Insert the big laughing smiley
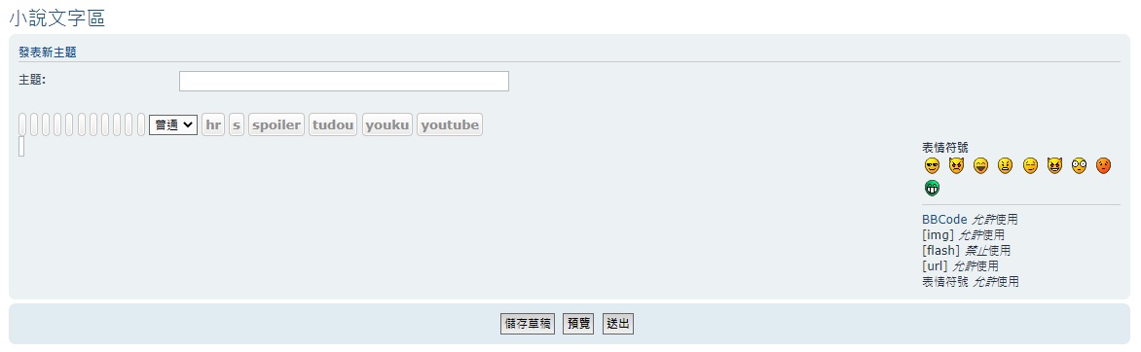The width and height of the screenshot is (1141, 352). [x=980, y=166]
